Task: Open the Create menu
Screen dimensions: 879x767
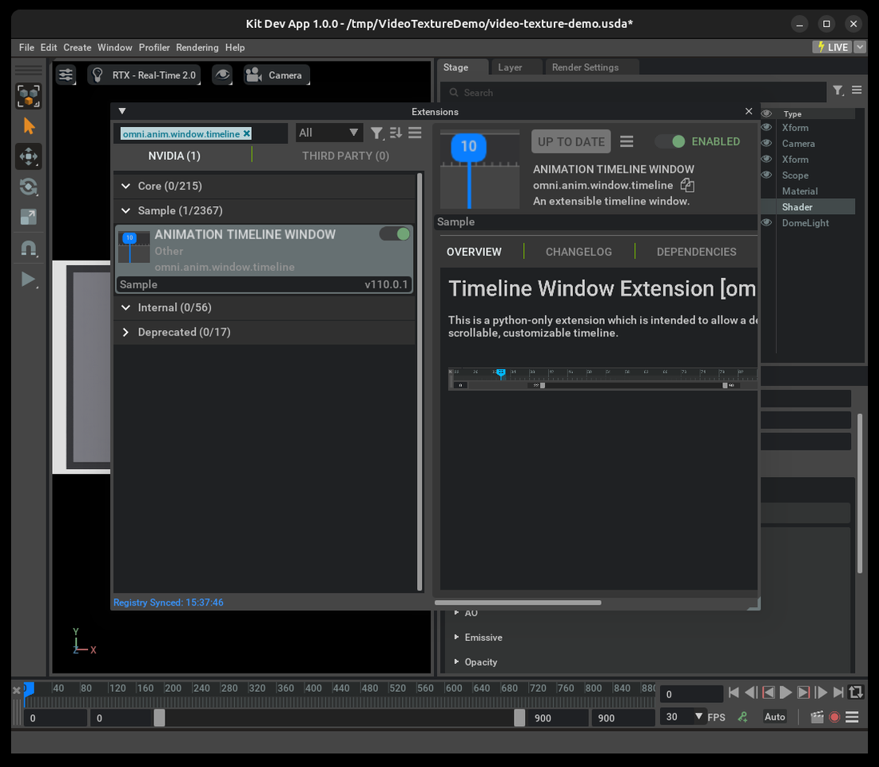Action: [x=78, y=48]
